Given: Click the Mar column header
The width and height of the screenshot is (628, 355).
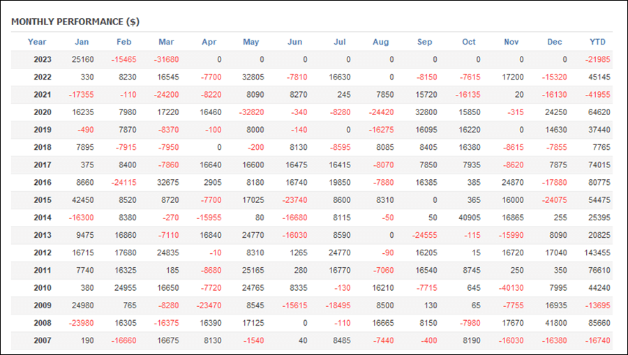Looking at the screenshot, I should [166, 42].
